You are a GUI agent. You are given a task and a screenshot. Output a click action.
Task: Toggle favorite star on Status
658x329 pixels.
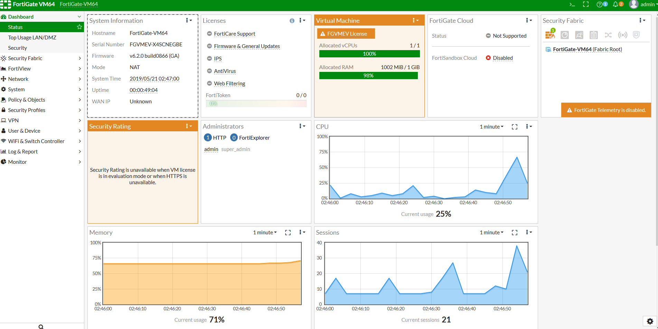pyautogui.click(x=79, y=27)
